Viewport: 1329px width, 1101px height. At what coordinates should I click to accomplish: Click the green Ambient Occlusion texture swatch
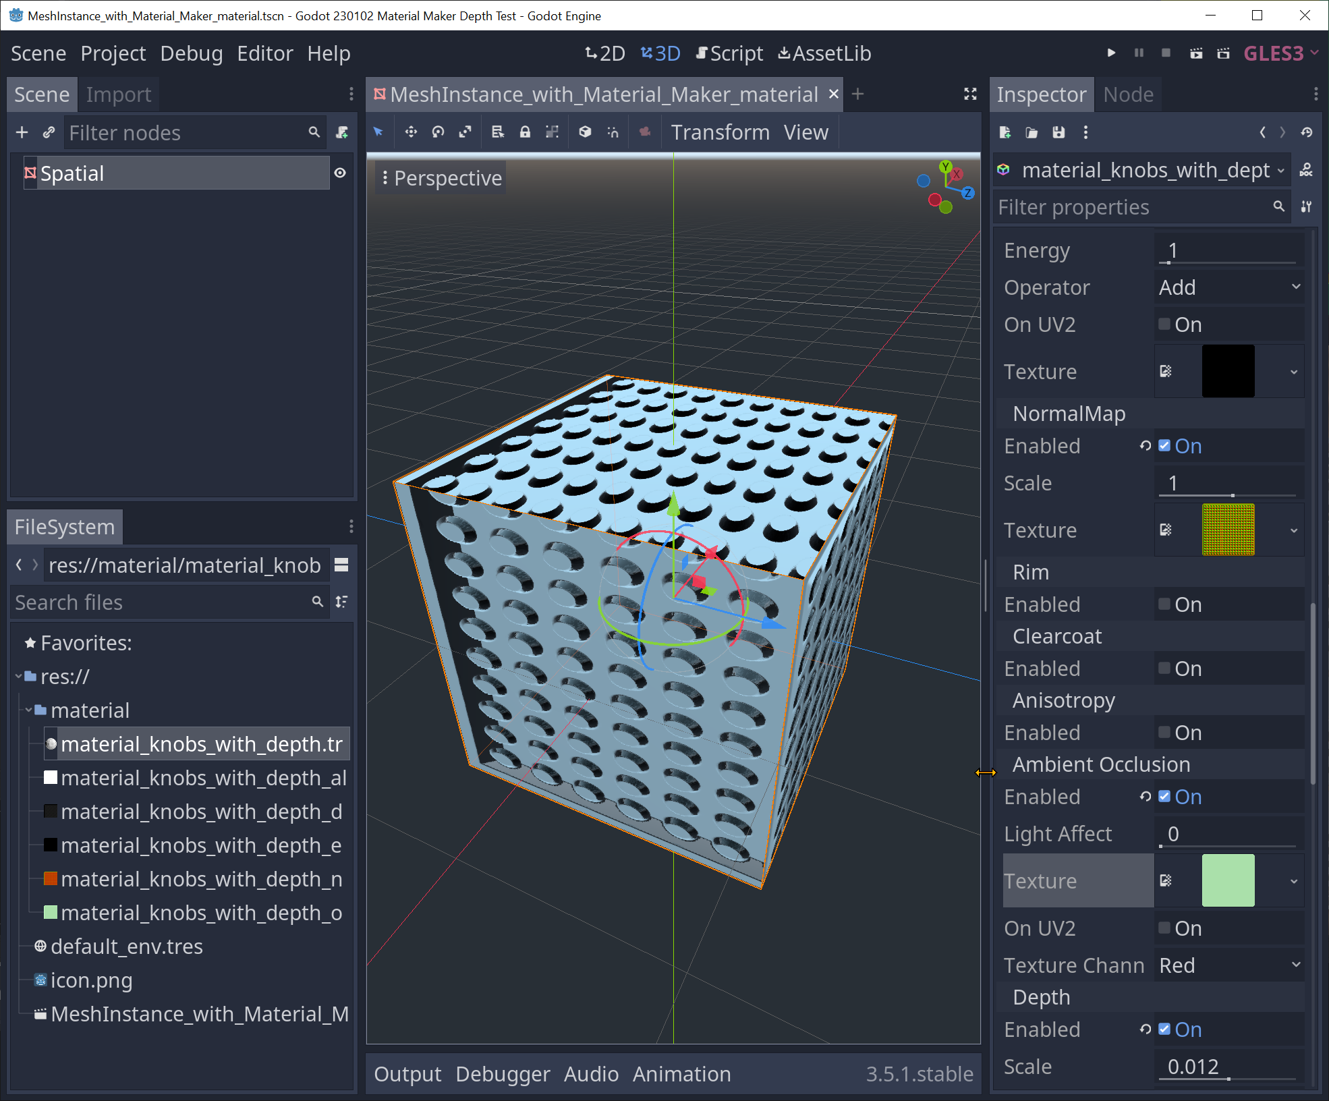tap(1228, 880)
